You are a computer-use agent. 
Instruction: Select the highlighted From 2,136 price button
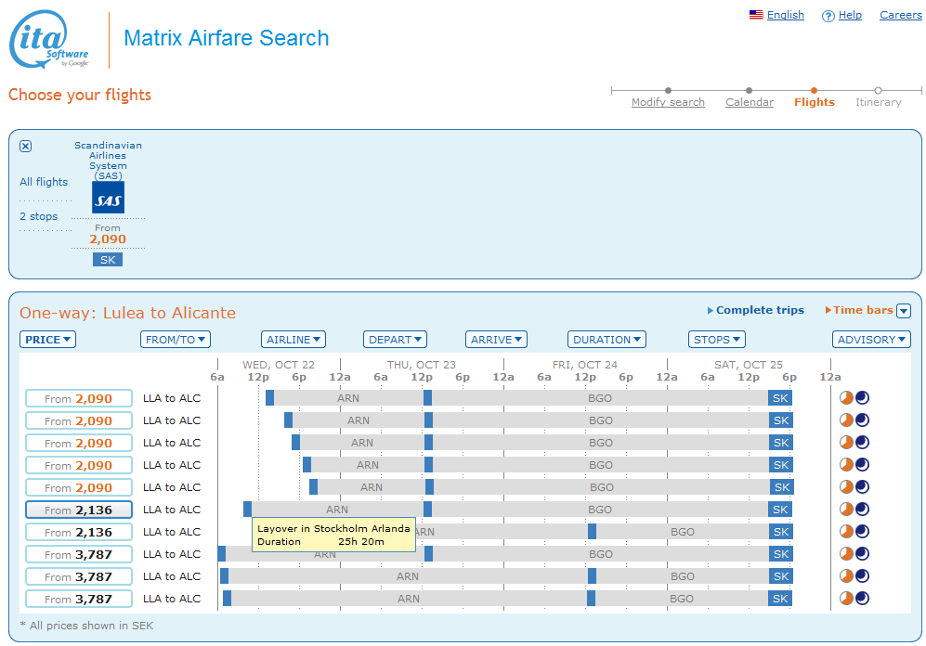[79, 510]
